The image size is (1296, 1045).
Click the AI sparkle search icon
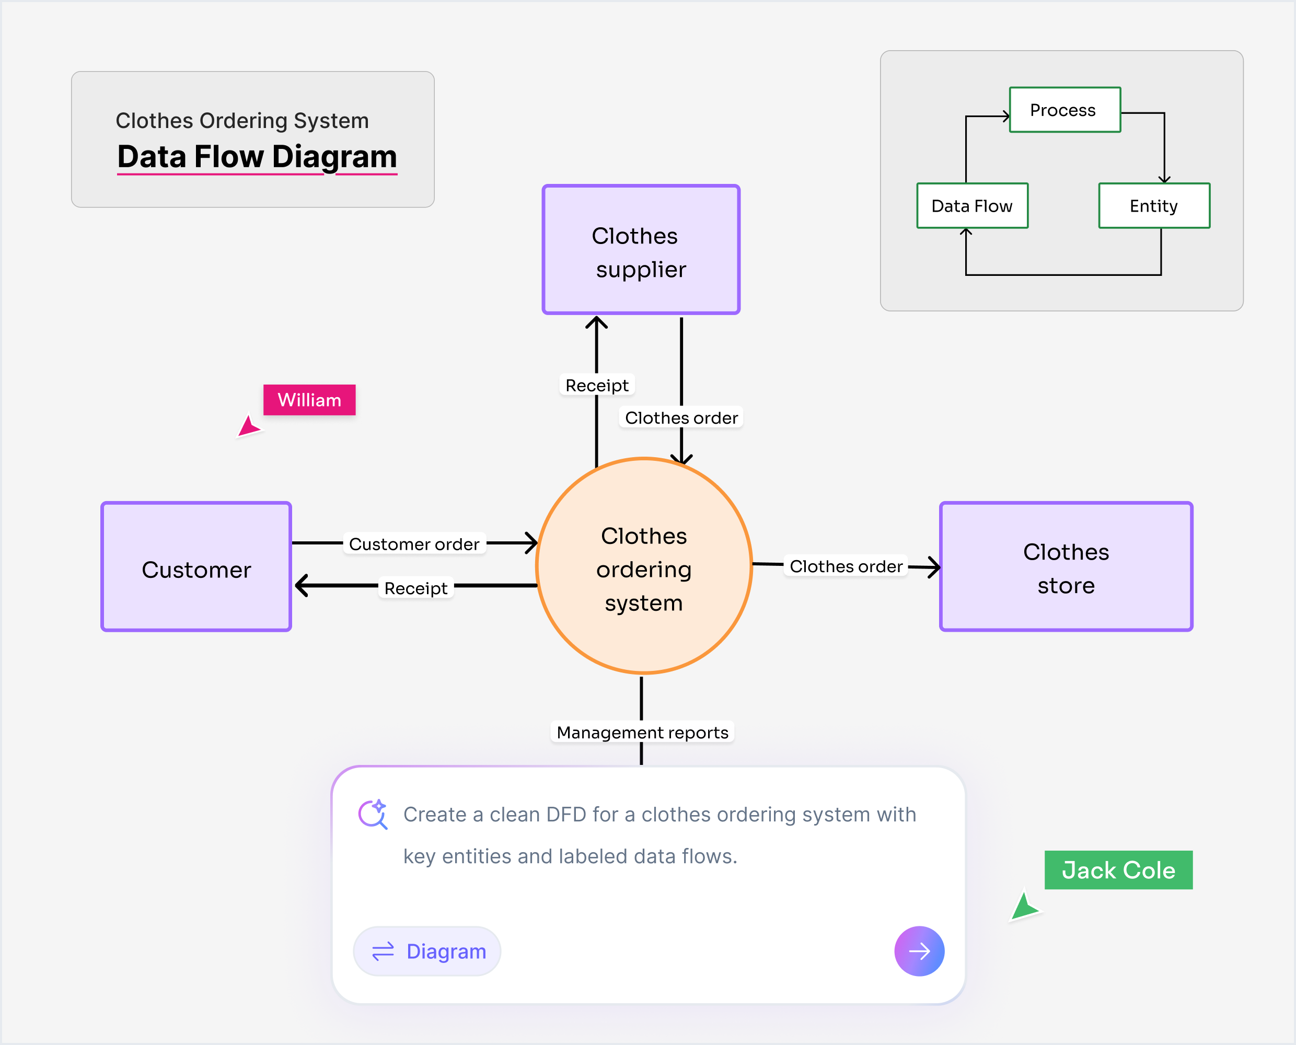pos(373,815)
